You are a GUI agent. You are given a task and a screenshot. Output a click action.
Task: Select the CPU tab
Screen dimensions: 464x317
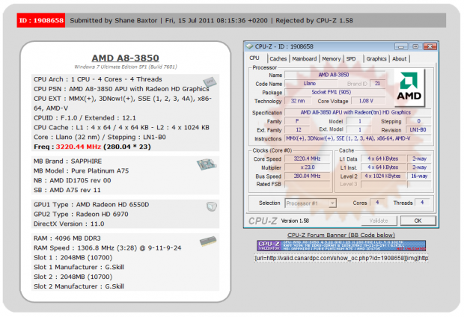[254, 58]
